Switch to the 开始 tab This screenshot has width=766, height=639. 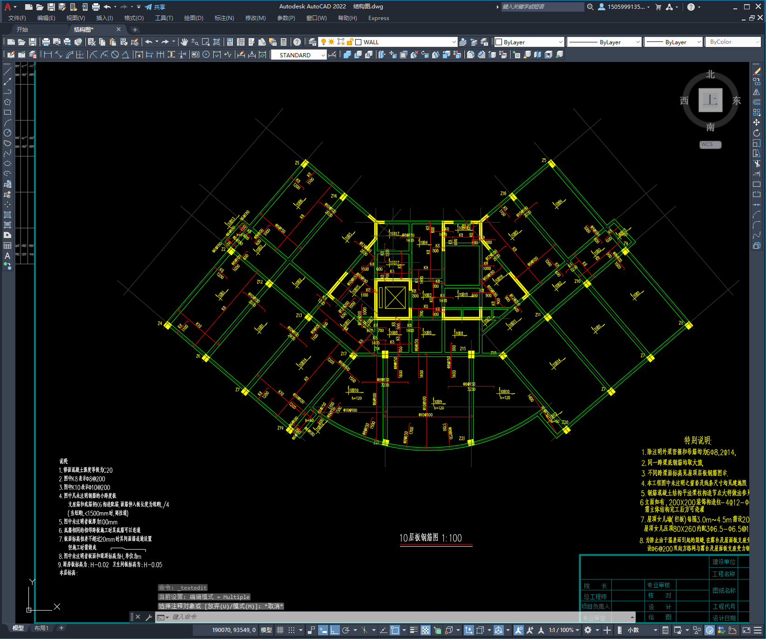click(22, 29)
